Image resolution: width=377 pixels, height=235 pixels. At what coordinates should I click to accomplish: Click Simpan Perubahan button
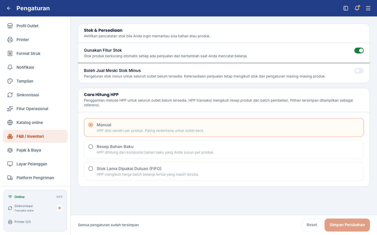pyautogui.click(x=347, y=225)
